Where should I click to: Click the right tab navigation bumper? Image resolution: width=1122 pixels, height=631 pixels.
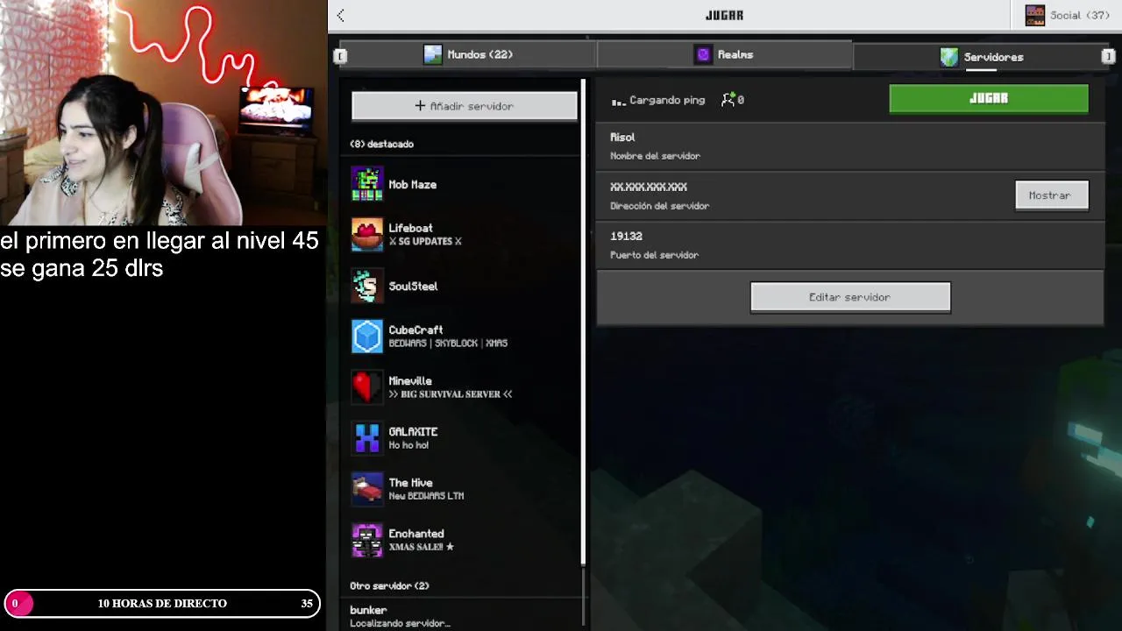[x=1108, y=56]
